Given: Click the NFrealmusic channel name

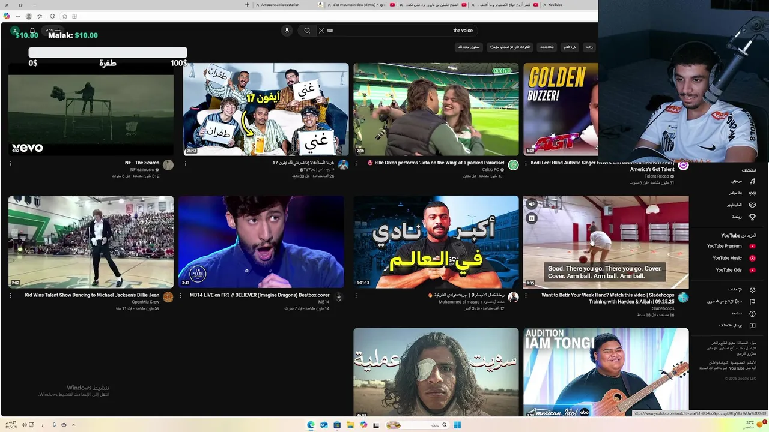Looking at the screenshot, I should pyautogui.click(x=143, y=170).
